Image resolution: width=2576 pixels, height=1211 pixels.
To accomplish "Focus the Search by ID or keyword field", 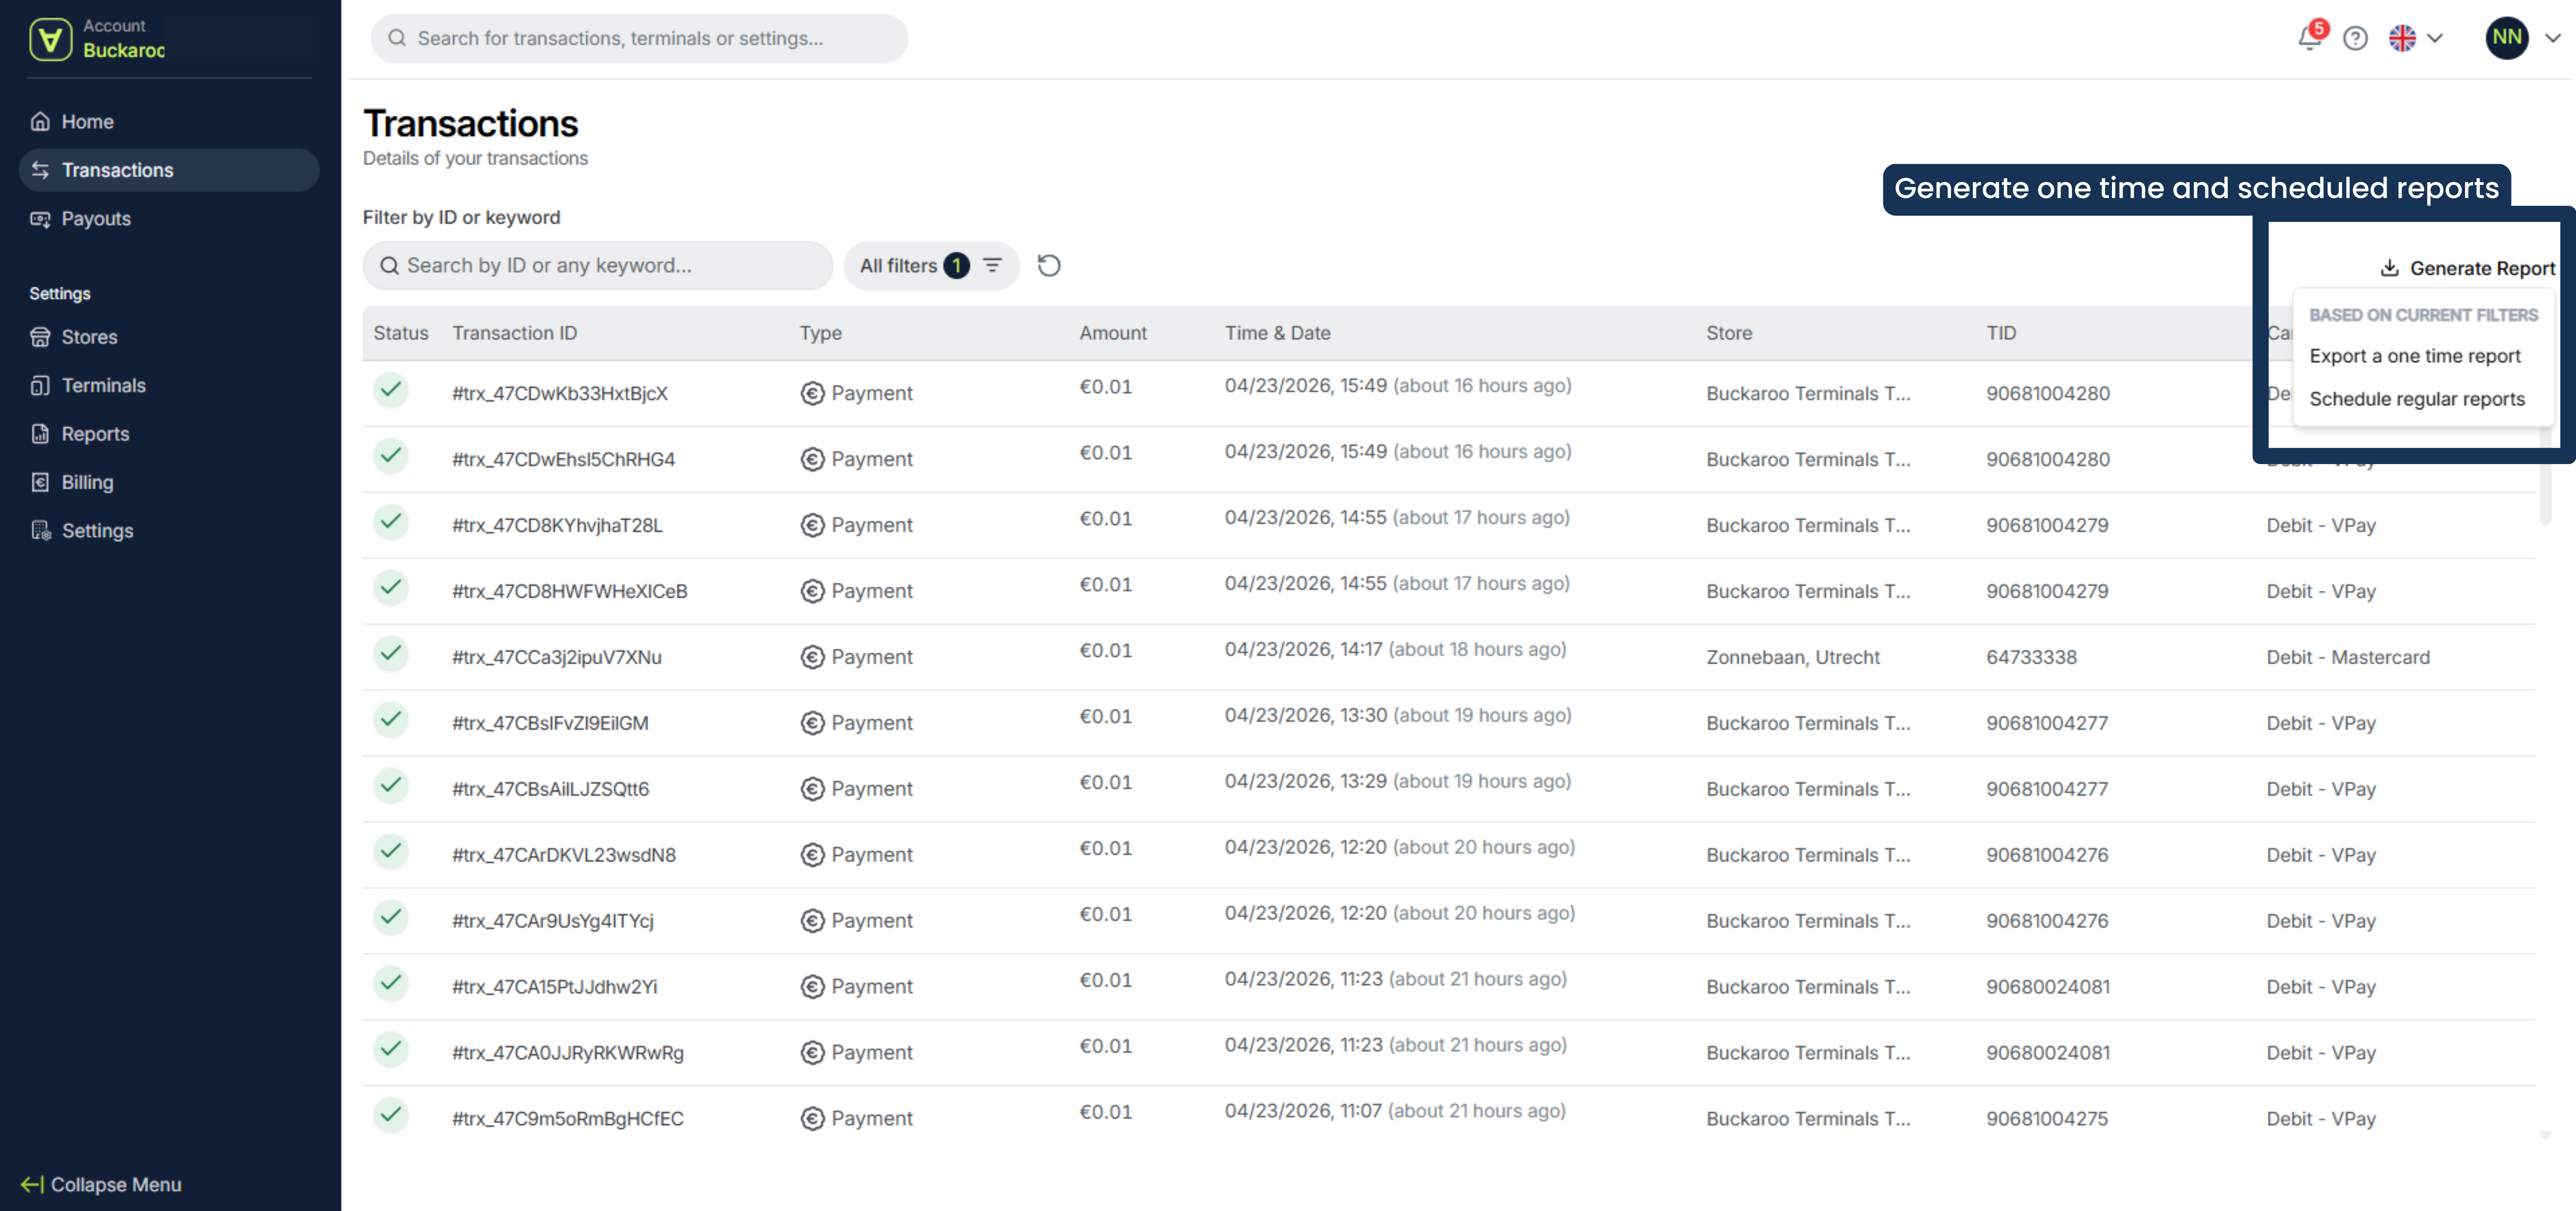I will click(x=597, y=265).
